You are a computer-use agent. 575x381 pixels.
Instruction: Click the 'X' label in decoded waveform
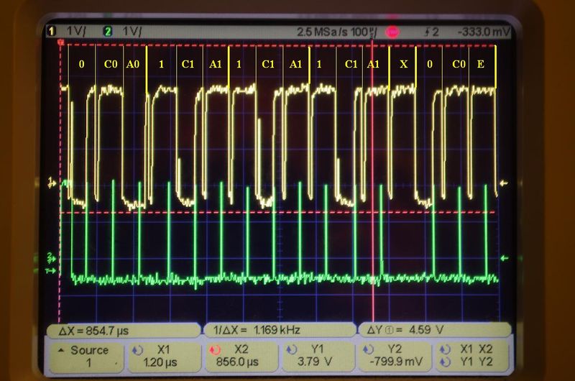pos(403,64)
